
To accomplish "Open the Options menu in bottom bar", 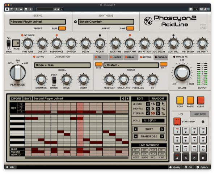I will [x=202, y=167].
